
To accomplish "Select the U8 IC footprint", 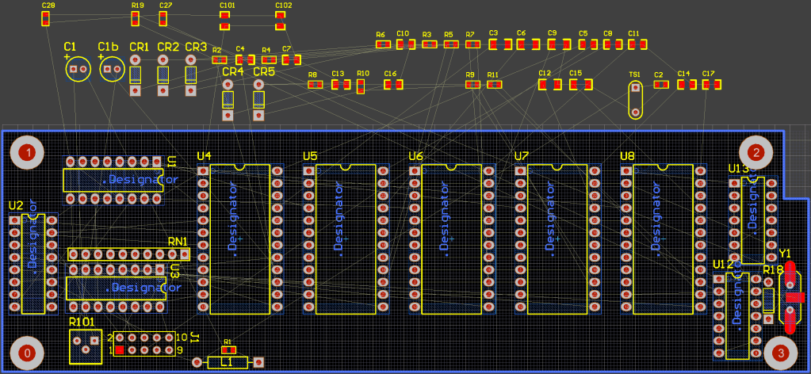I will click(664, 238).
